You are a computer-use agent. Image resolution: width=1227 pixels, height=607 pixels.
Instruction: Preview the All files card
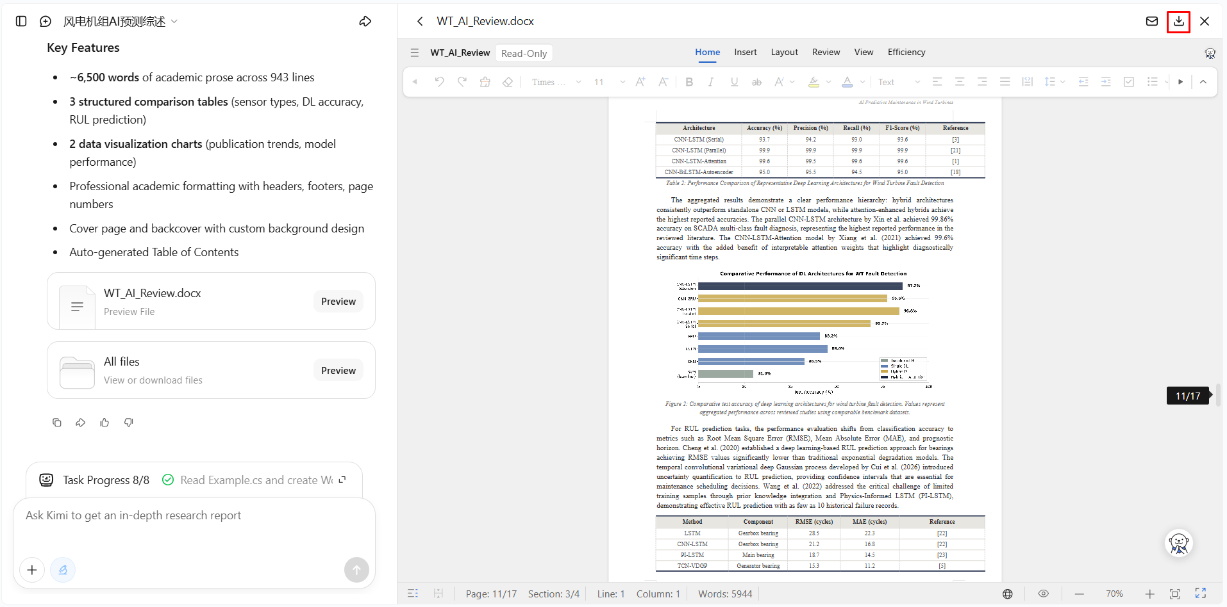pyautogui.click(x=338, y=371)
